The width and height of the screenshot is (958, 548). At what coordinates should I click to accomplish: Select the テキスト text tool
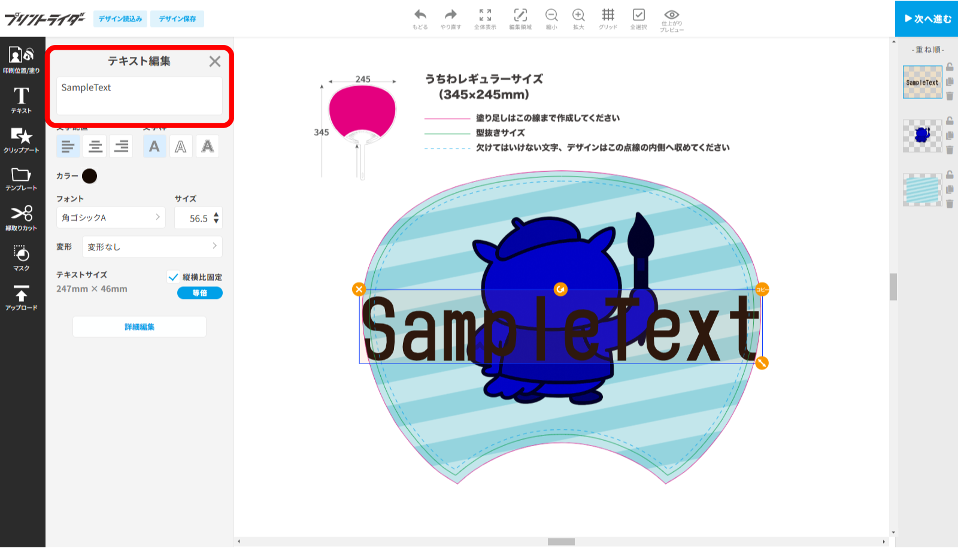tap(22, 100)
